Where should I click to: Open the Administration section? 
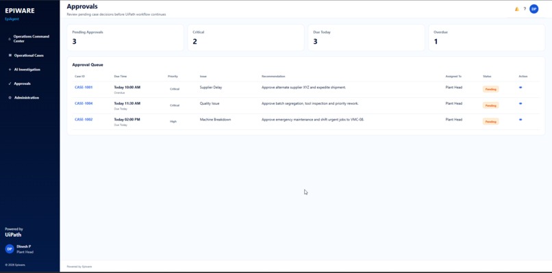tap(27, 98)
